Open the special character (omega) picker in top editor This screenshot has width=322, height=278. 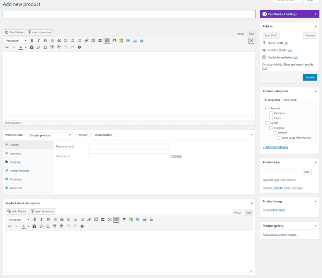pyautogui.click(x=45, y=47)
